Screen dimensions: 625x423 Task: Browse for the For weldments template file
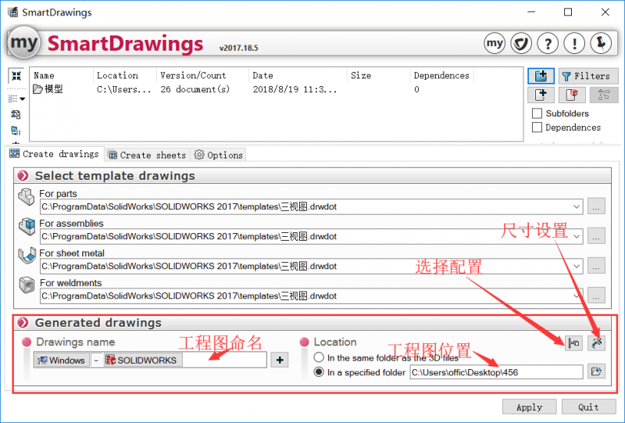click(596, 296)
